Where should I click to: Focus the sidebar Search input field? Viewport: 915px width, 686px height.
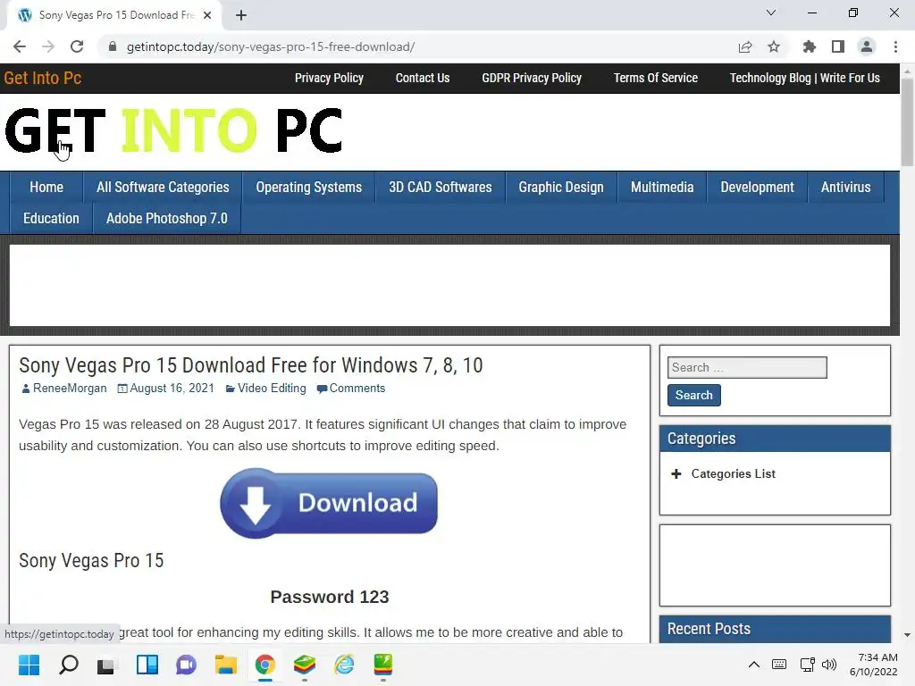tap(747, 367)
